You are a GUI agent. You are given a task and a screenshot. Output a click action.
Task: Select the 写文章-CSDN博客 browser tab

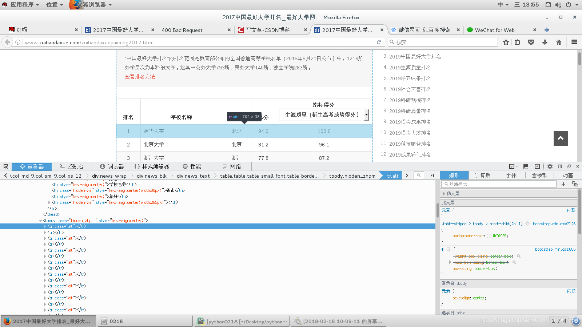pyautogui.click(x=272, y=30)
